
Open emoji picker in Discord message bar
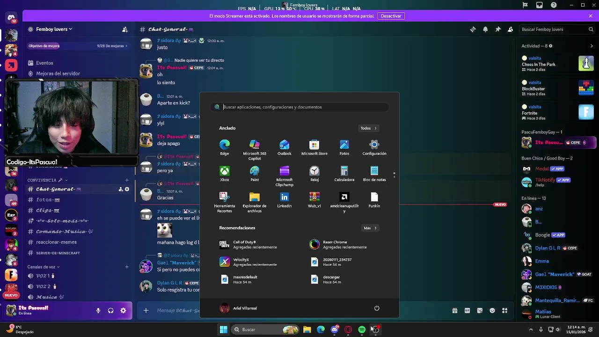coord(492,310)
